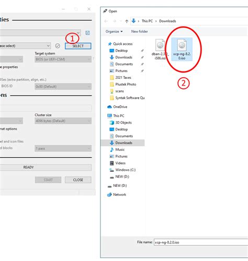The height and width of the screenshot is (261, 248).
Task: Open the scans folder
Action: (119, 91)
